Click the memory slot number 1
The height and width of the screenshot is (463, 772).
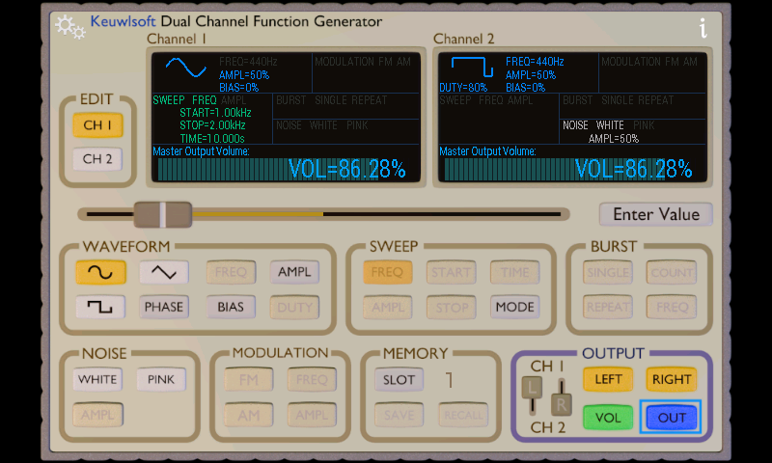449,380
